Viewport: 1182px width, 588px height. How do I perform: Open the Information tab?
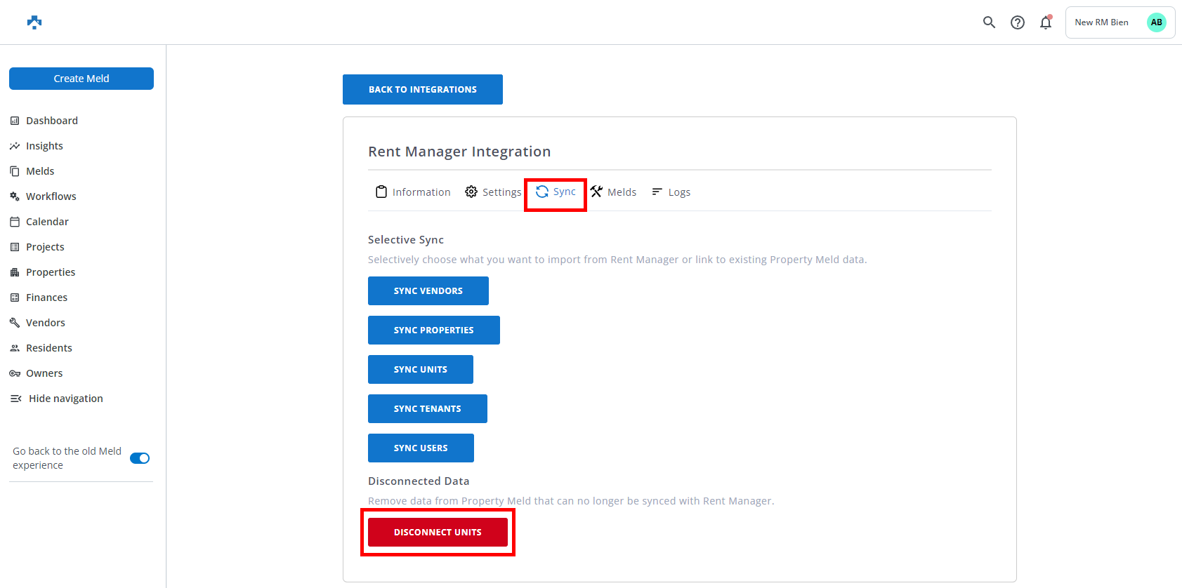(414, 192)
